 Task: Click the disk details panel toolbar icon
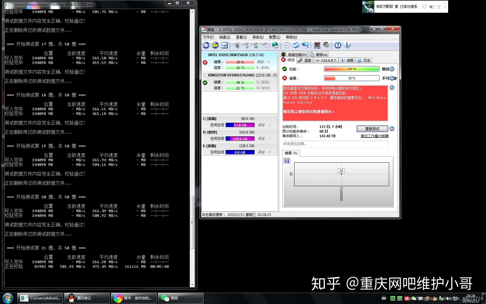[x=224, y=45]
